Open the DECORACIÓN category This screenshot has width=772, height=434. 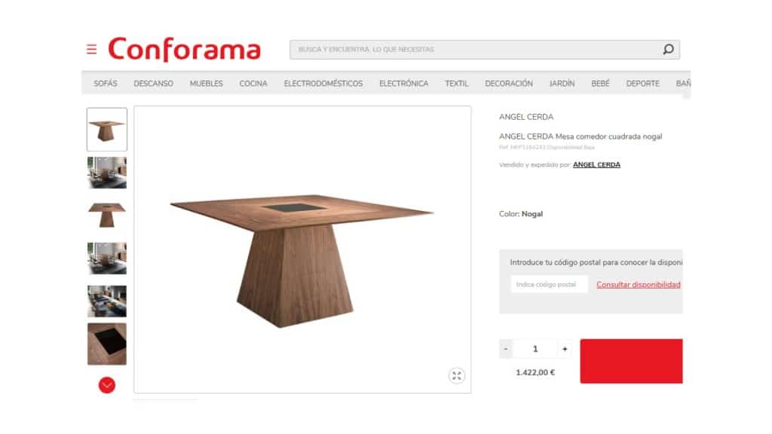pos(509,84)
